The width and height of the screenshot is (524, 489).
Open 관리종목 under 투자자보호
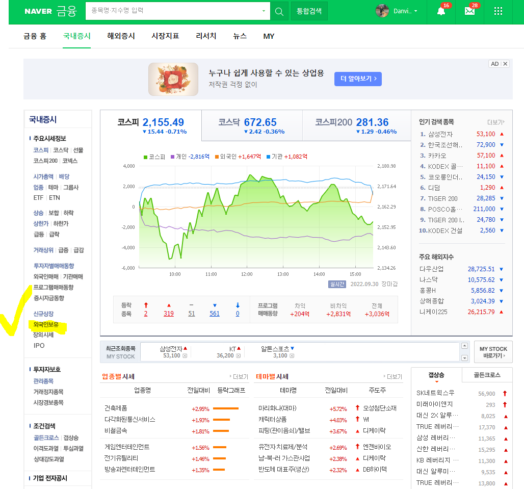[43, 381]
